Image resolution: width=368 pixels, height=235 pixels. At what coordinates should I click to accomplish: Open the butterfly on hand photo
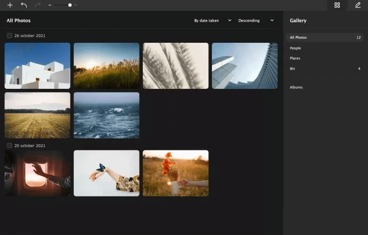click(x=107, y=173)
